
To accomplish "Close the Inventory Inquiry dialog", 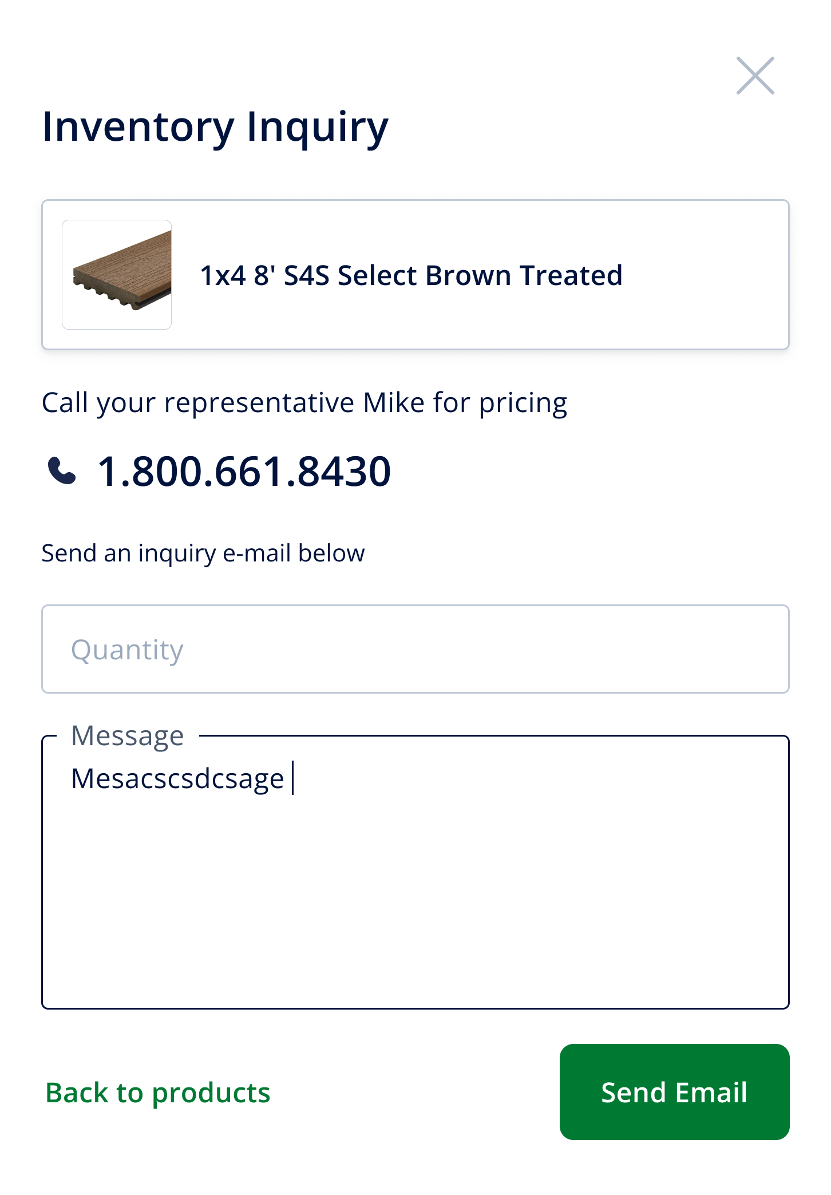I will tap(755, 76).
